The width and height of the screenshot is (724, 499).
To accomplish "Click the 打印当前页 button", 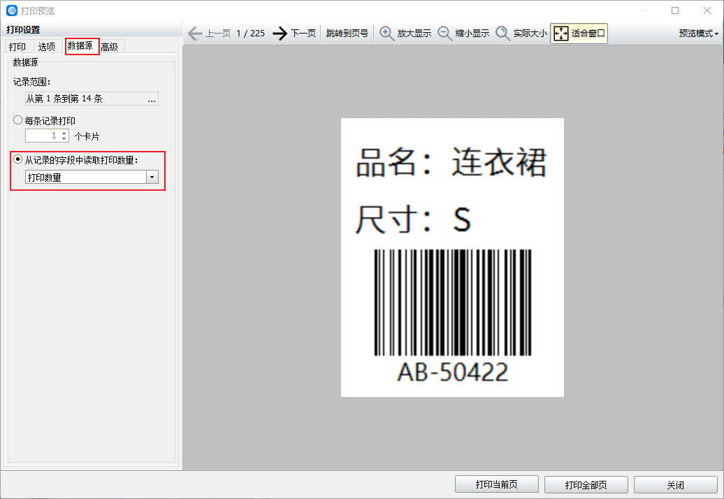I will click(x=497, y=485).
